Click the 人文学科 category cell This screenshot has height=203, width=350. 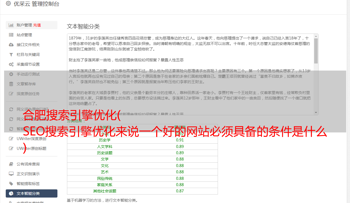[x=105, y=147]
